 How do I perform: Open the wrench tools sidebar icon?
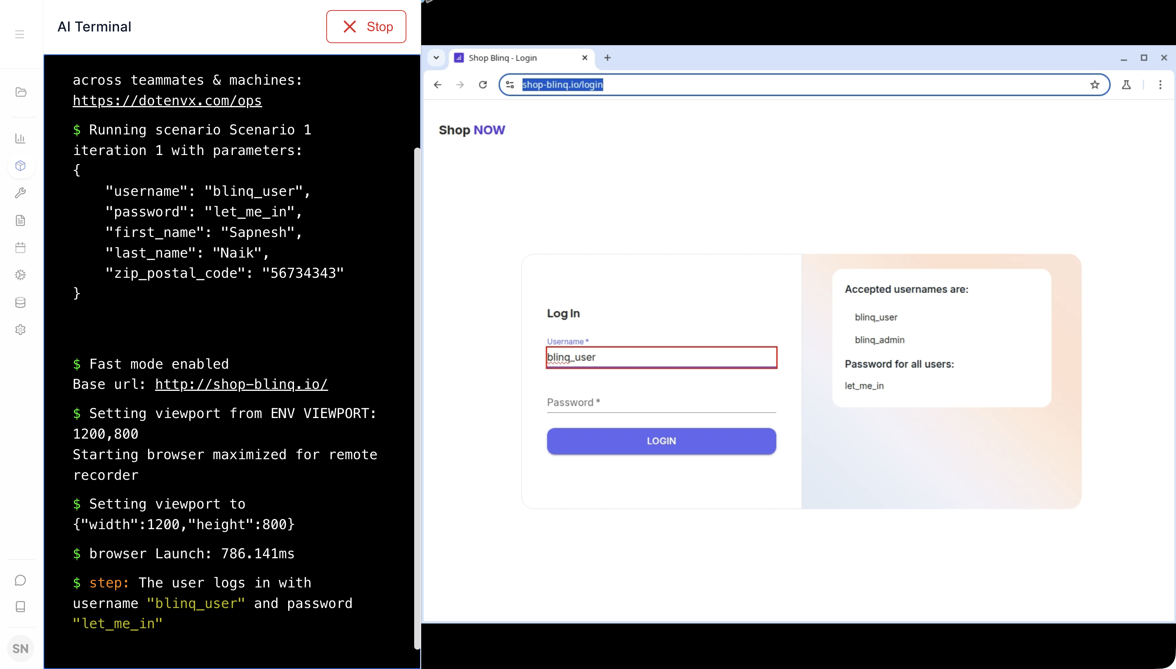point(20,193)
